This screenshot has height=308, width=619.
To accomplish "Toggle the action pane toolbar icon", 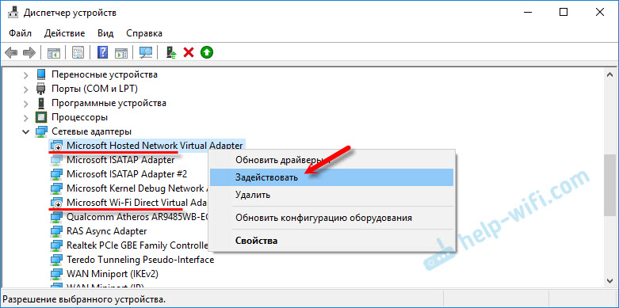I will click(x=120, y=52).
